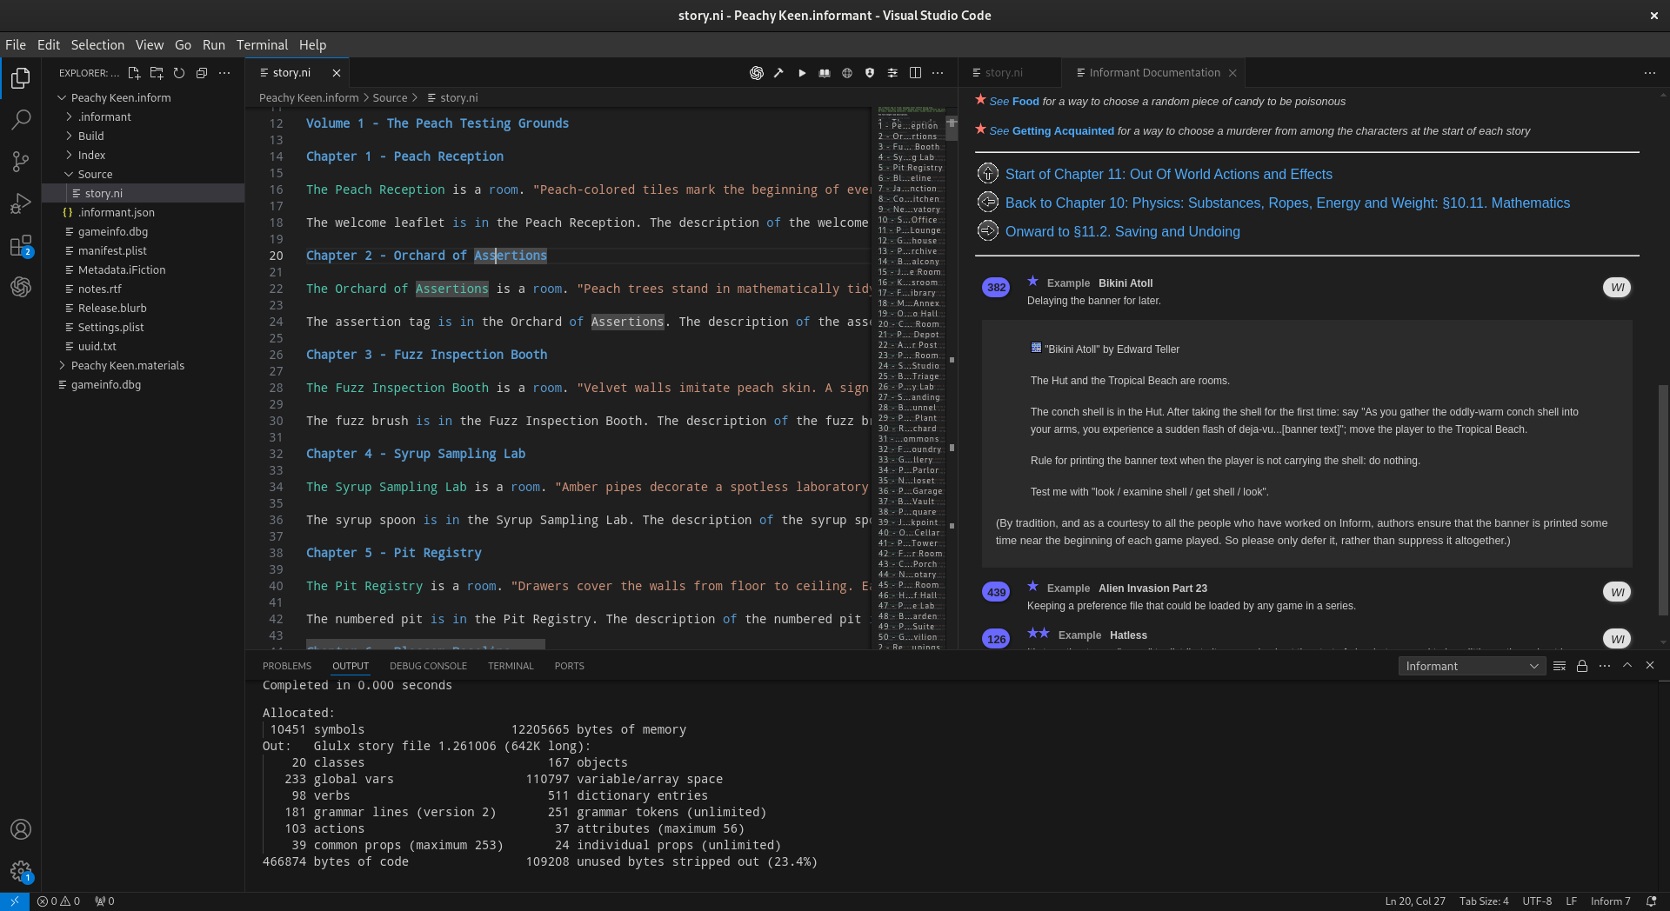Click the documentation pane vertical scrollbar

[1663, 500]
